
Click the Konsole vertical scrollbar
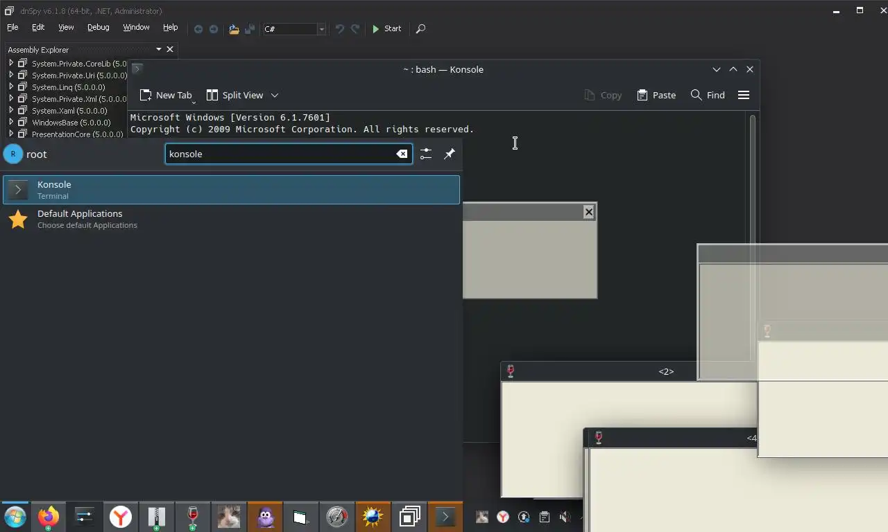pyautogui.click(x=753, y=238)
